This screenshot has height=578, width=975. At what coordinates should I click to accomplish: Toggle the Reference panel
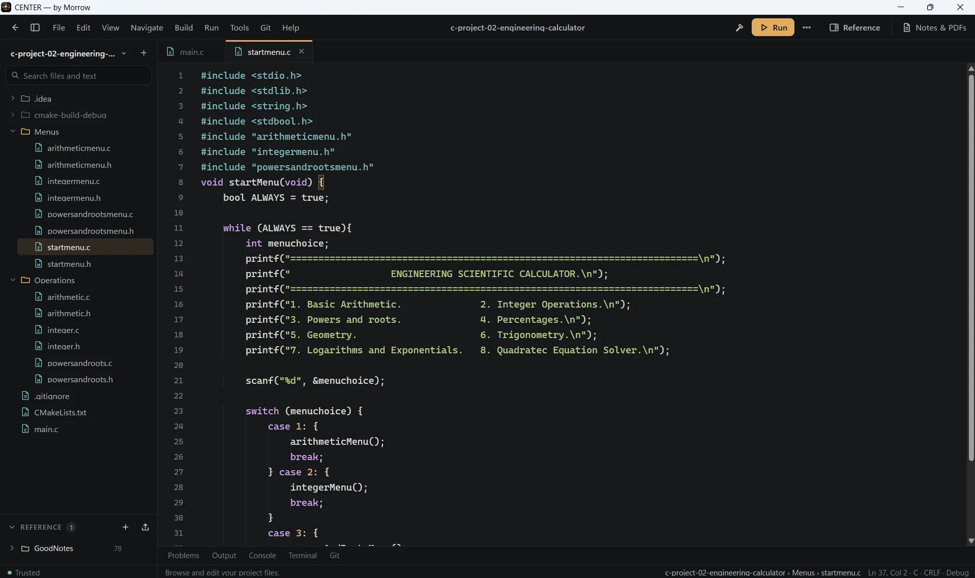(855, 27)
